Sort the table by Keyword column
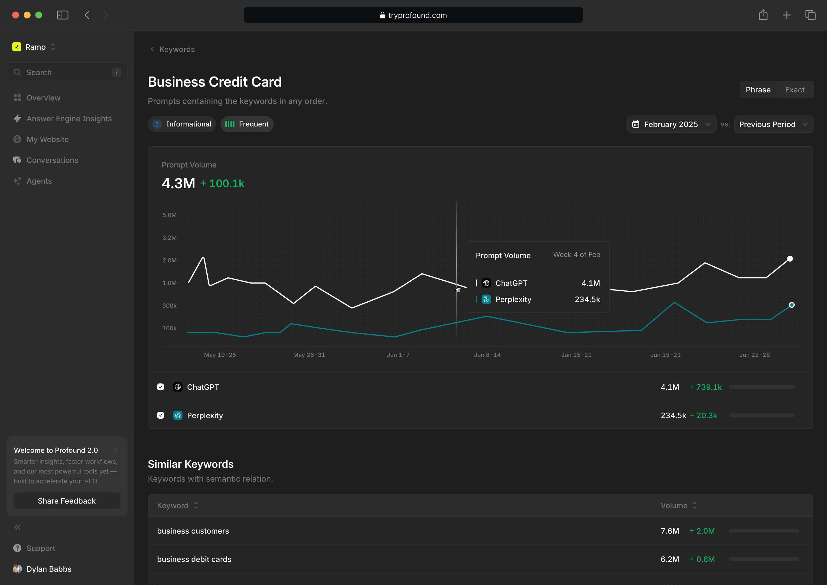The image size is (827, 585). click(178, 505)
